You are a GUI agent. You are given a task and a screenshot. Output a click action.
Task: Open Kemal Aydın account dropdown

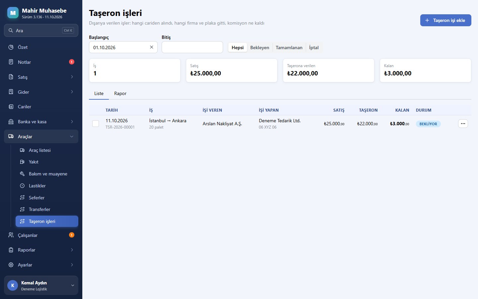coord(41,285)
